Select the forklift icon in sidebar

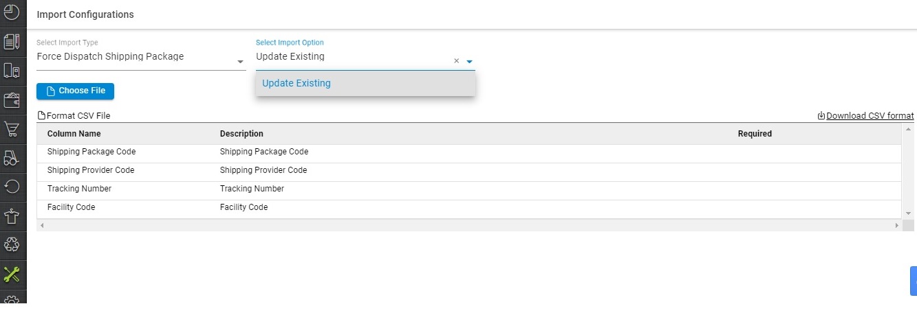pyautogui.click(x=12, y=159)
